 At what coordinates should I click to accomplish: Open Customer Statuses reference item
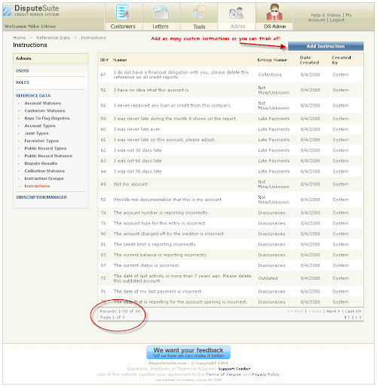point(44,111)
